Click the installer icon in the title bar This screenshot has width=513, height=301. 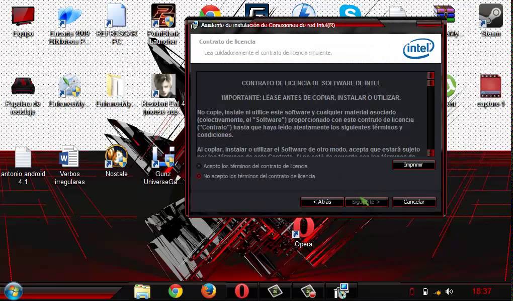click(194, 25)
